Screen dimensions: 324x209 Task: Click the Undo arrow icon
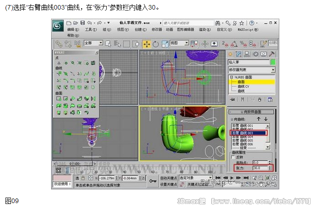[89, 23]
